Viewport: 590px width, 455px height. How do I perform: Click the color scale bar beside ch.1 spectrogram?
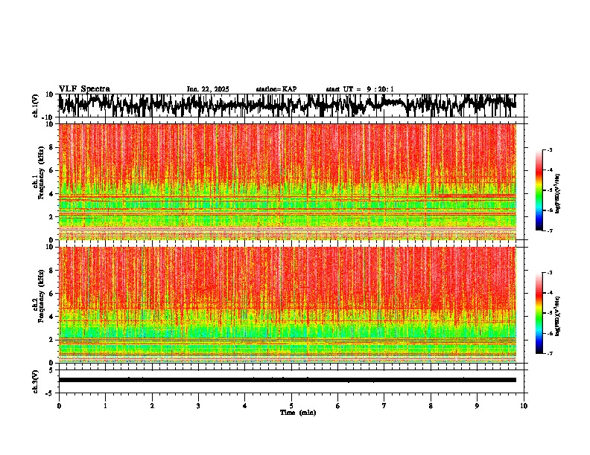[x=539, y=190]
